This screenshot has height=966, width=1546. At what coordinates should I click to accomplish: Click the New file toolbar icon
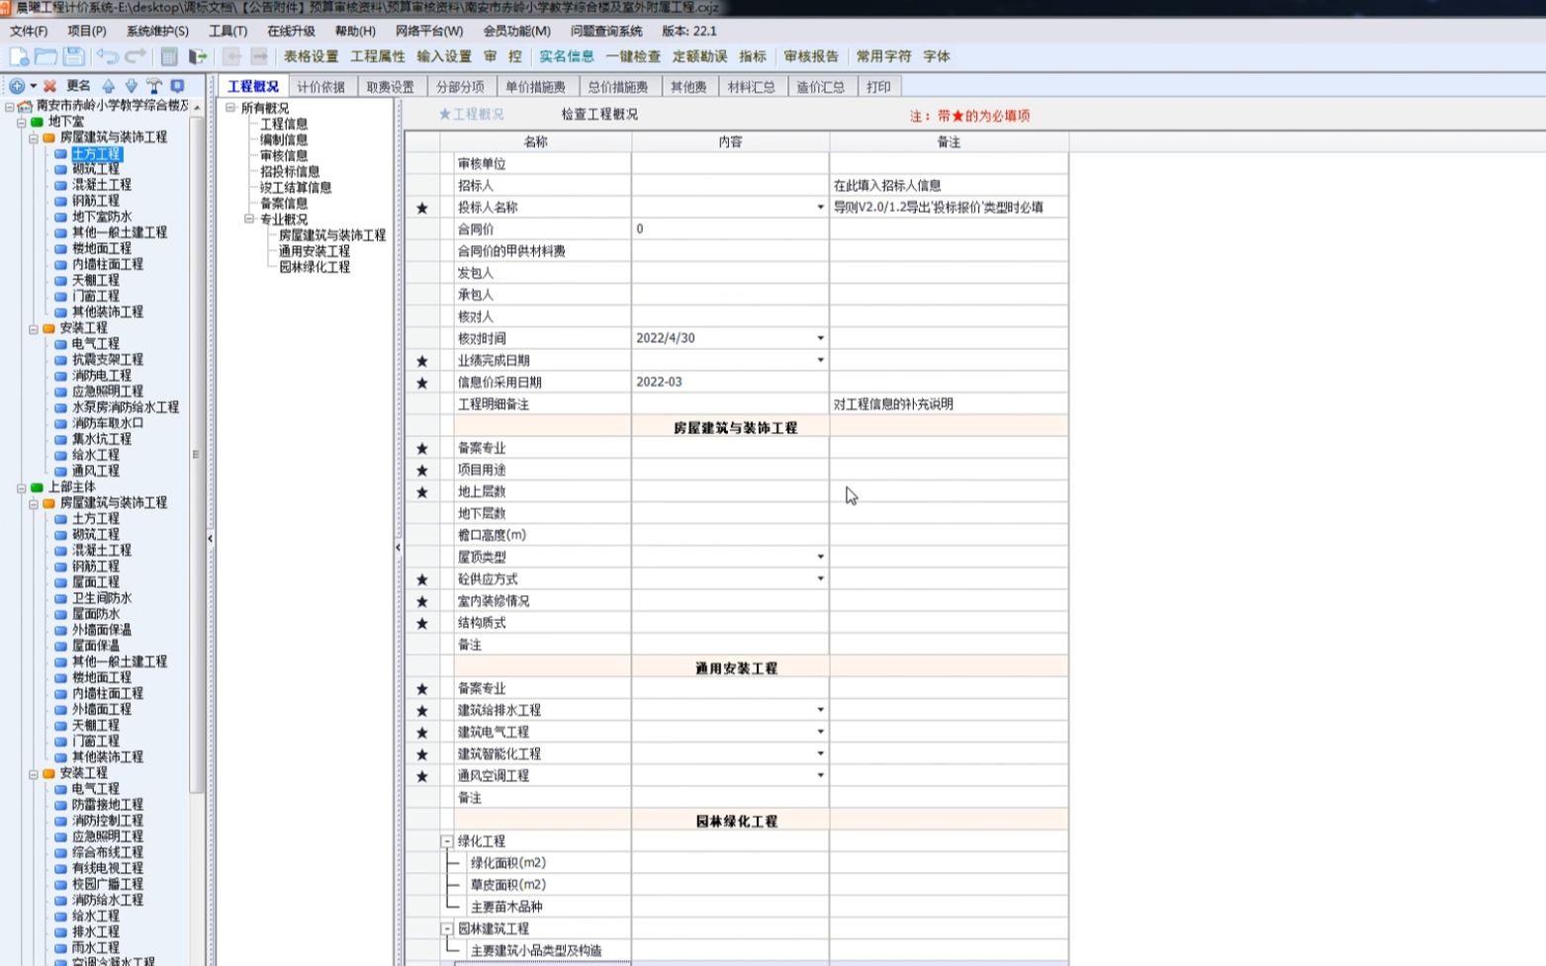tap(19, 57)
